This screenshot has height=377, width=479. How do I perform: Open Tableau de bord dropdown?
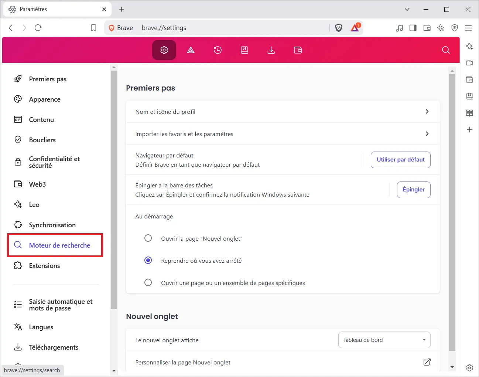click(384, 340)
